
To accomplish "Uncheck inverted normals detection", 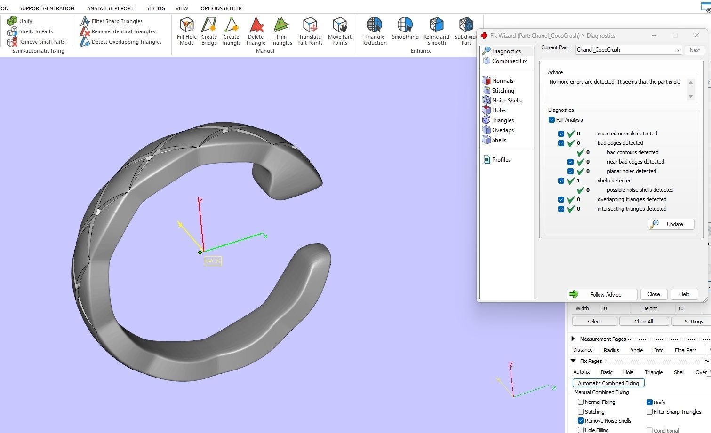I will pos(561,134).
